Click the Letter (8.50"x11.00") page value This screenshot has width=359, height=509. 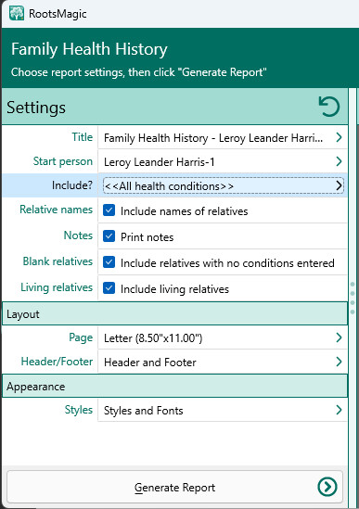tap(153, 338)
